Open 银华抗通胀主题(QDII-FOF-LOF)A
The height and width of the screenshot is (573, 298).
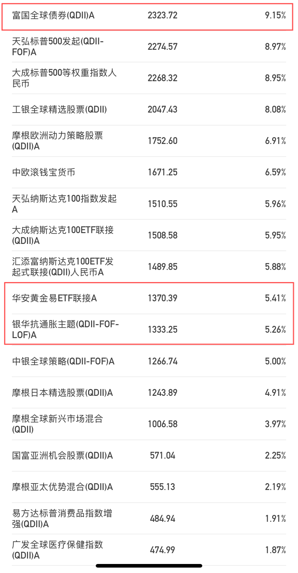pyautogui.click(x=149, y=329)
